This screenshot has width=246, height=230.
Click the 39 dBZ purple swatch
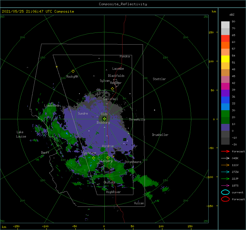point(225,93)
